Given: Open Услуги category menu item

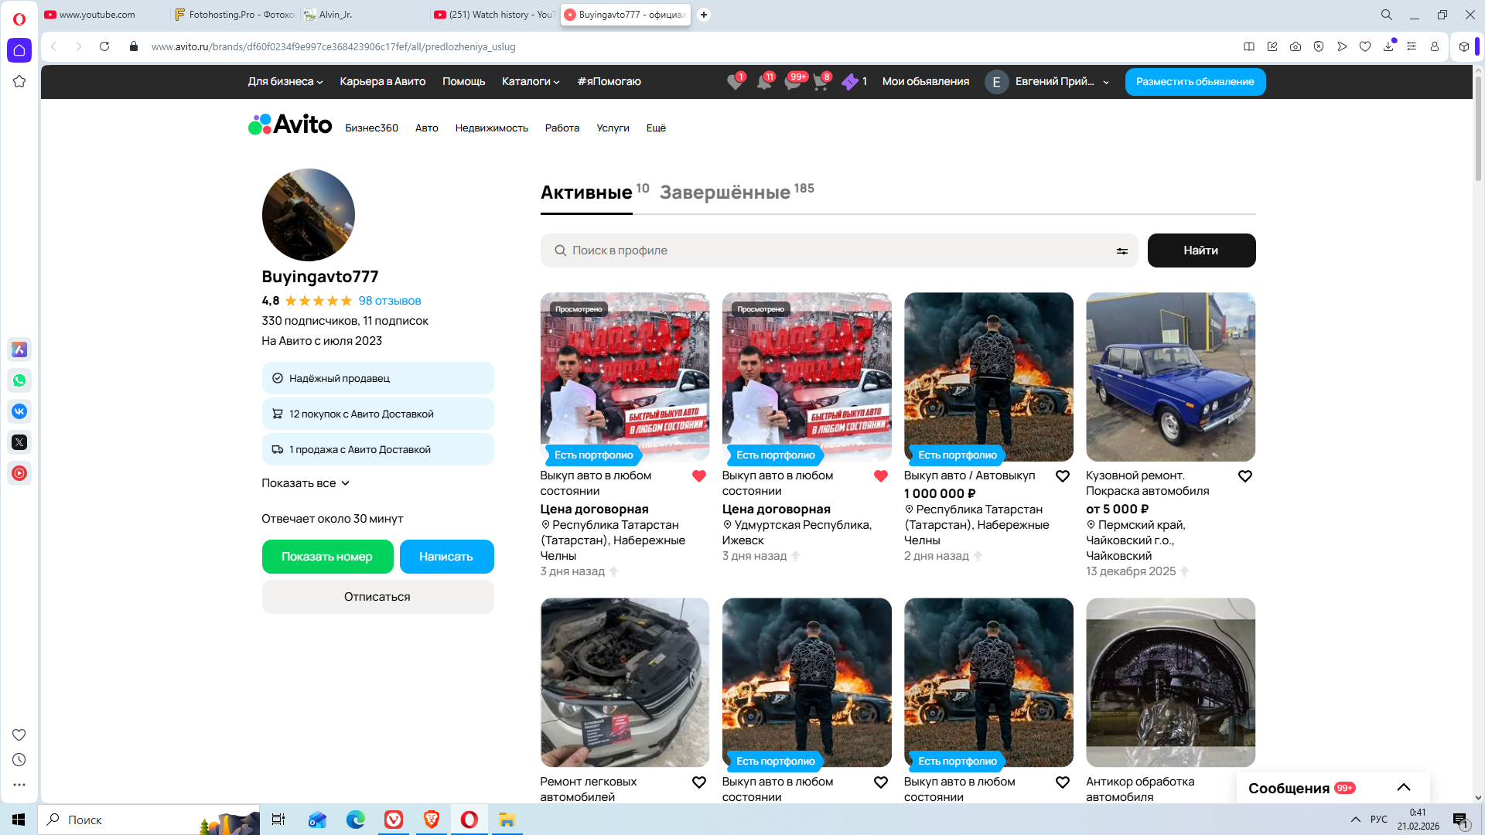Looking at the screenshot, I should 613,128.
